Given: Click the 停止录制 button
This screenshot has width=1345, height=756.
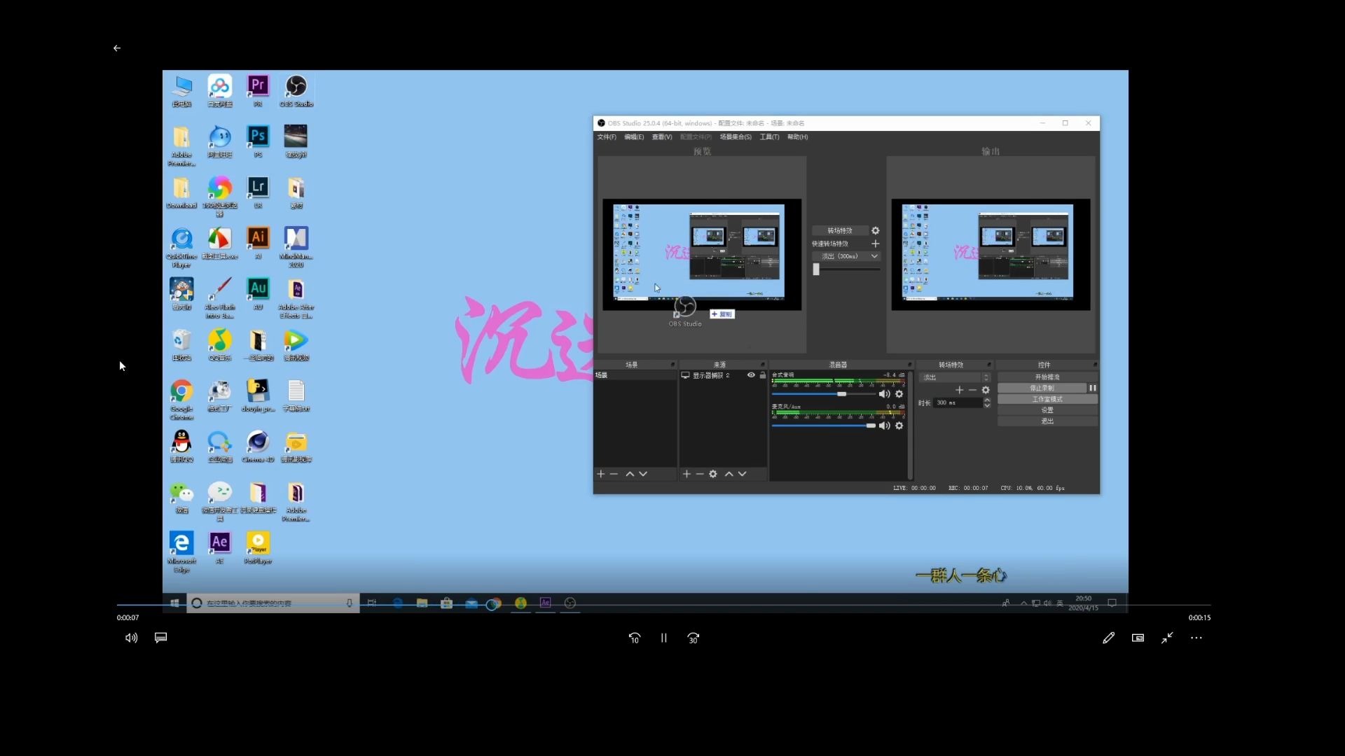Looking at the screenshot, I should tap(1042, 388).
